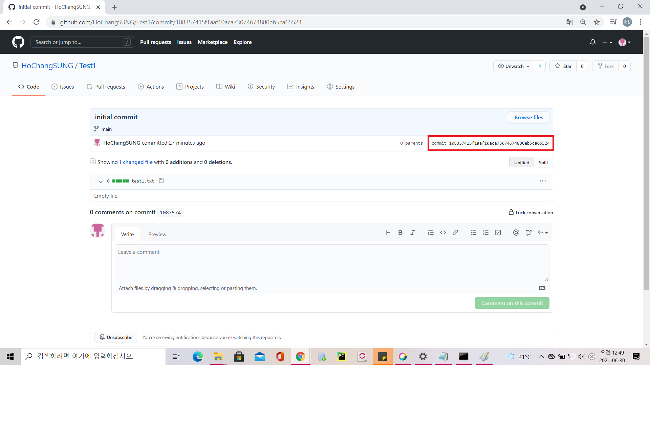
Task: Copy test1.txt file path icon
Action: coord(161,181)
